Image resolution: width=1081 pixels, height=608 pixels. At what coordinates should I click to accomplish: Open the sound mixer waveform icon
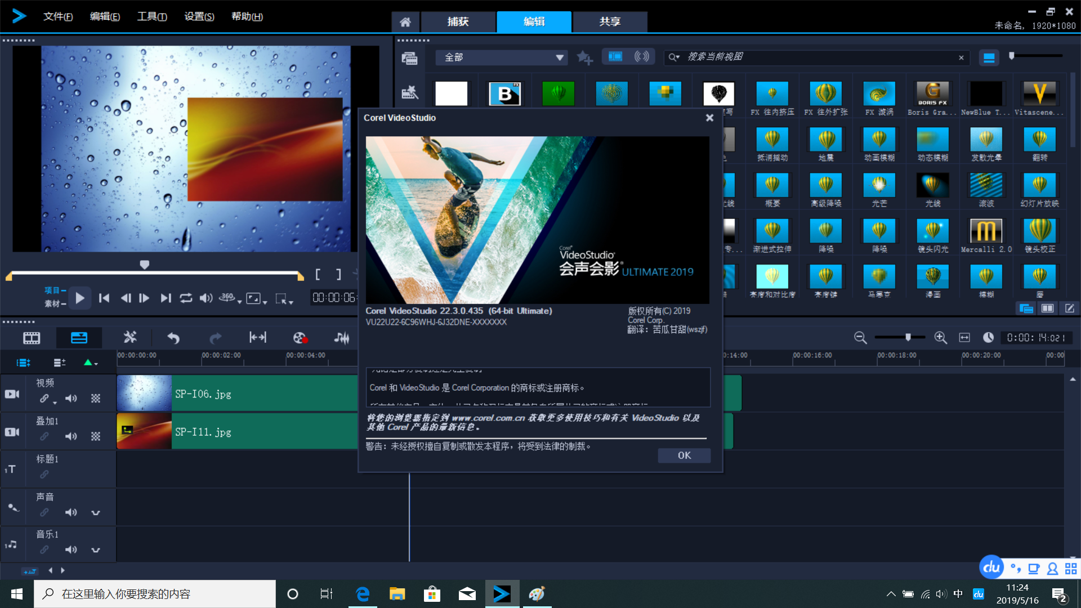pos(341,338)
